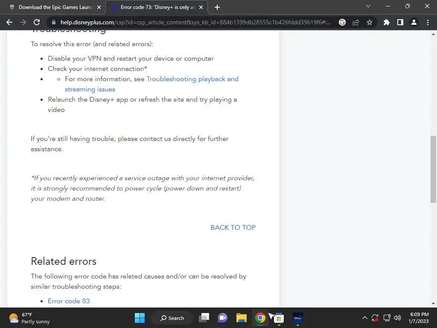Click the BACK TO TOP link
This screenshot has height=328, width=437.
(233, 227)
